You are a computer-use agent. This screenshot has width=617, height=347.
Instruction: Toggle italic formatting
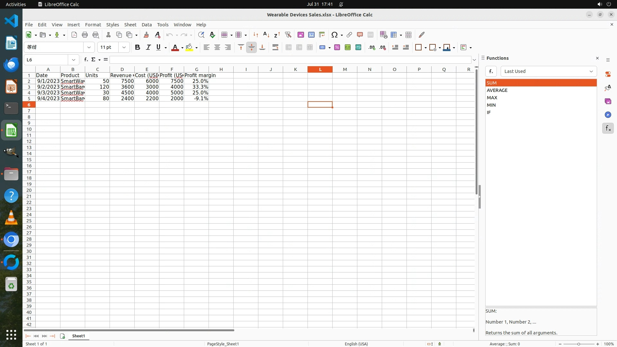point(148,47)
